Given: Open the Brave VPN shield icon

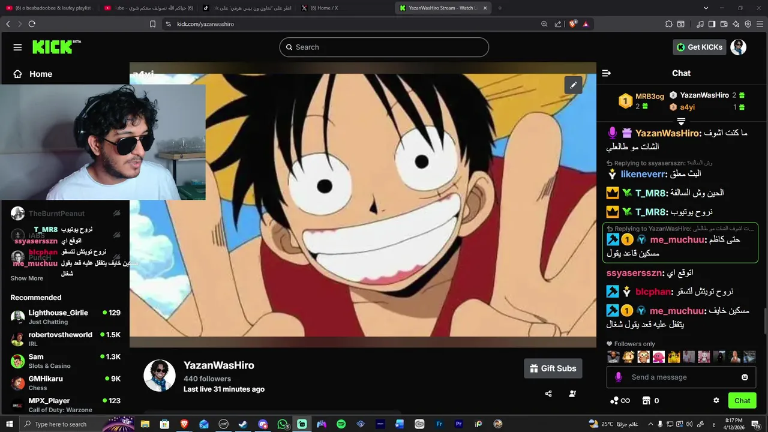Looking at the screenshot, I should [x=748, y=24].
